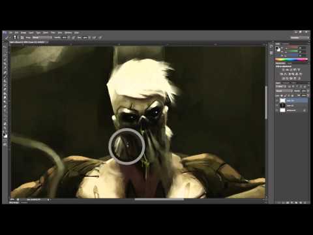Image resolution: width=313 pixels, height=235 pixels.
Task: Open the brush Mode dropdown in options bar
Action: coord(42,37)
